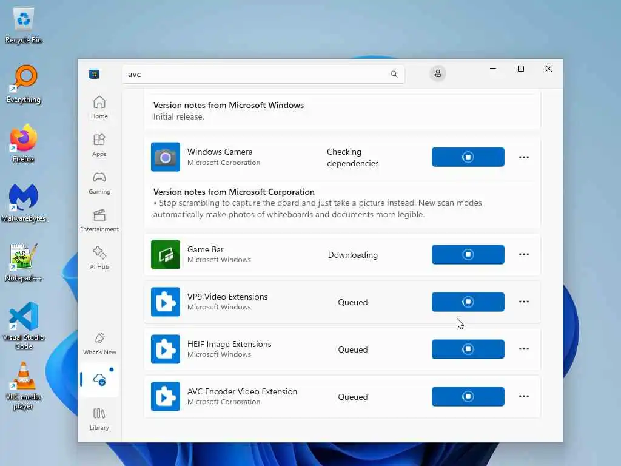Click the 'Downloading' status for Game Bar
Image resolution: width=621 pixels, height=466 pixels.
pyautogui.click(x=353, y=255)
